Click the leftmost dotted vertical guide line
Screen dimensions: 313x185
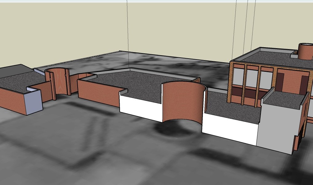[127, 31]
